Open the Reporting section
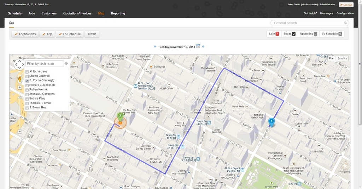 point(118,13)
